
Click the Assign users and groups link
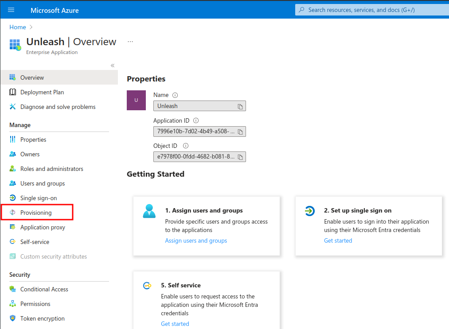pos(196,240)
